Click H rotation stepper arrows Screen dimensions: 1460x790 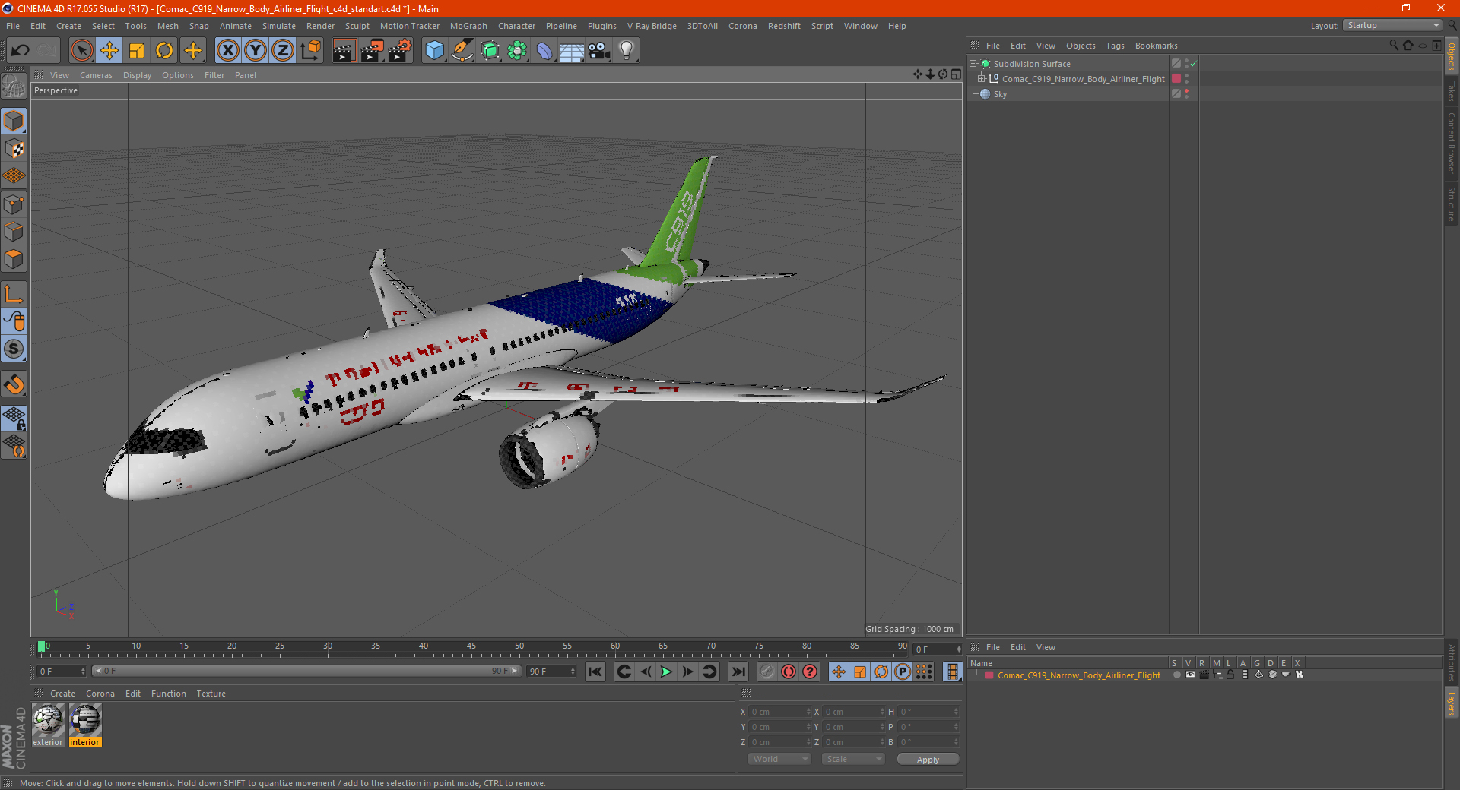click(x=956, y=712)
